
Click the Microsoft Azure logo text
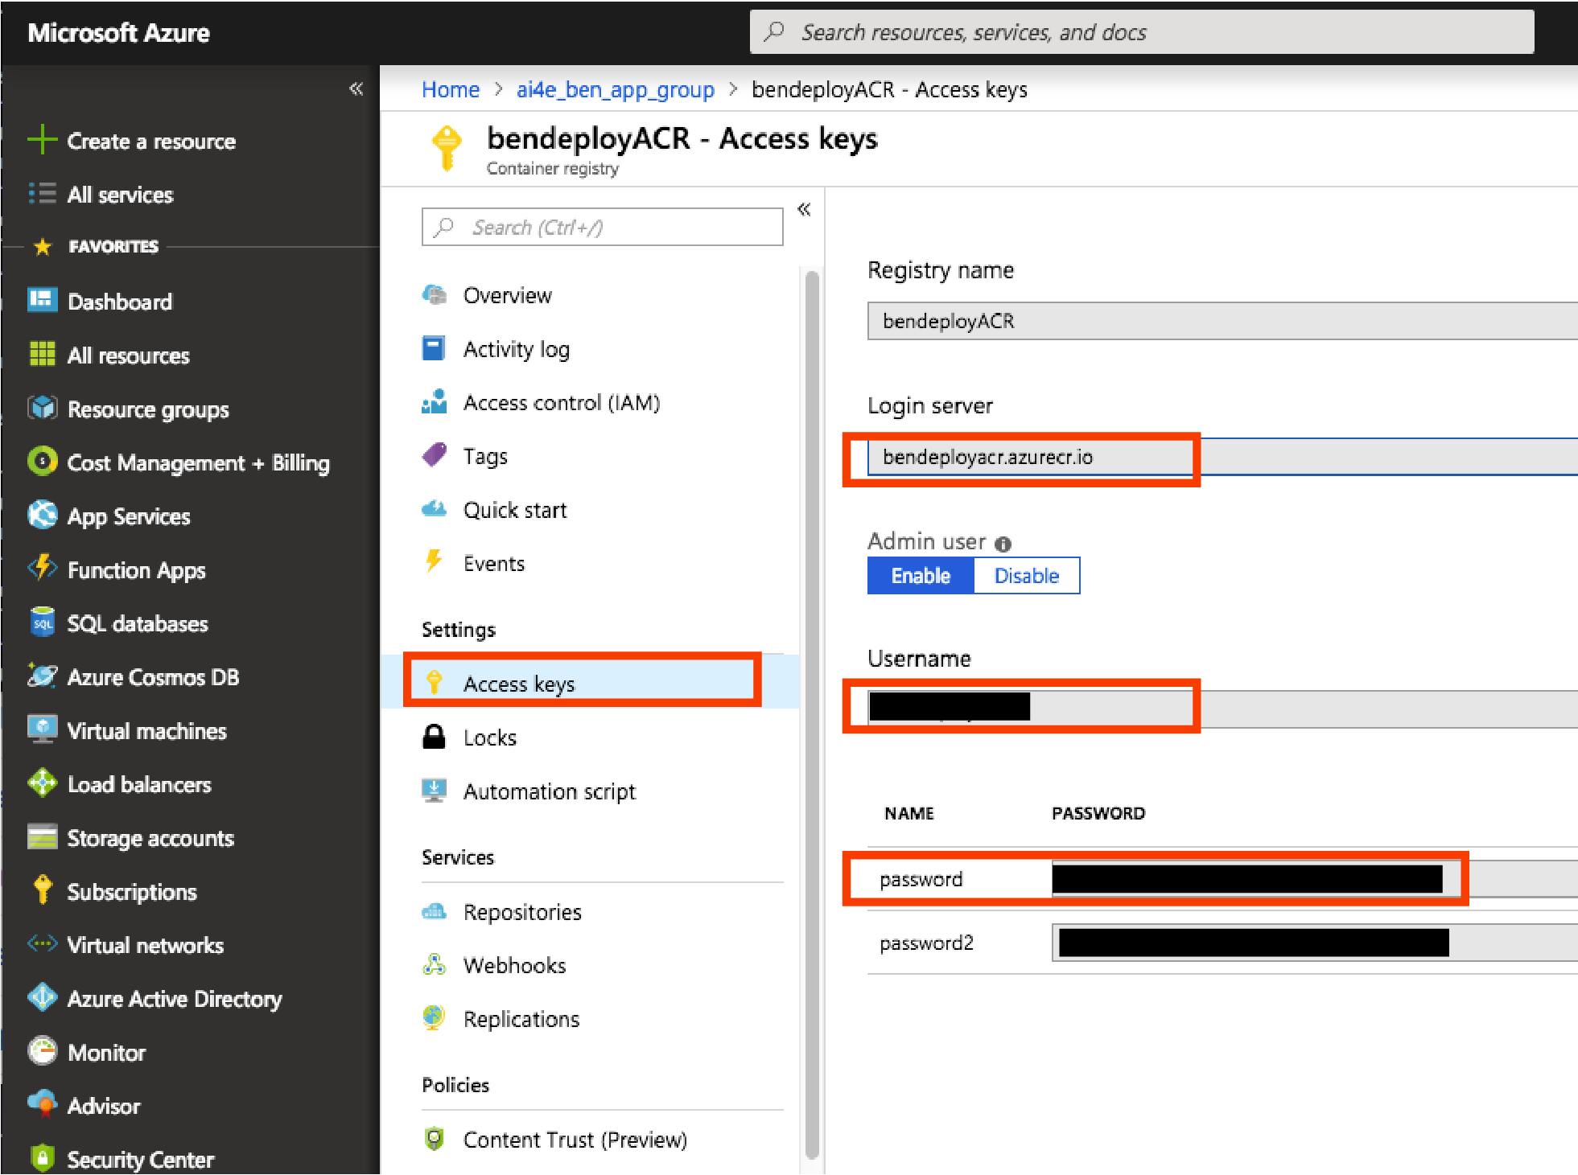coord(119,33)
